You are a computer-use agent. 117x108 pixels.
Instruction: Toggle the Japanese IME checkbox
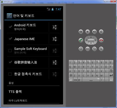tap(10, 39)
